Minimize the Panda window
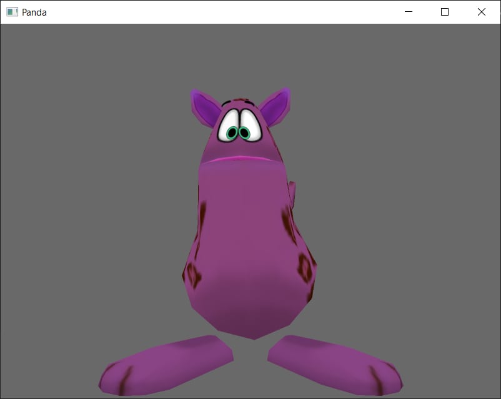The image size is (501, 399). (x=409, y=12)
